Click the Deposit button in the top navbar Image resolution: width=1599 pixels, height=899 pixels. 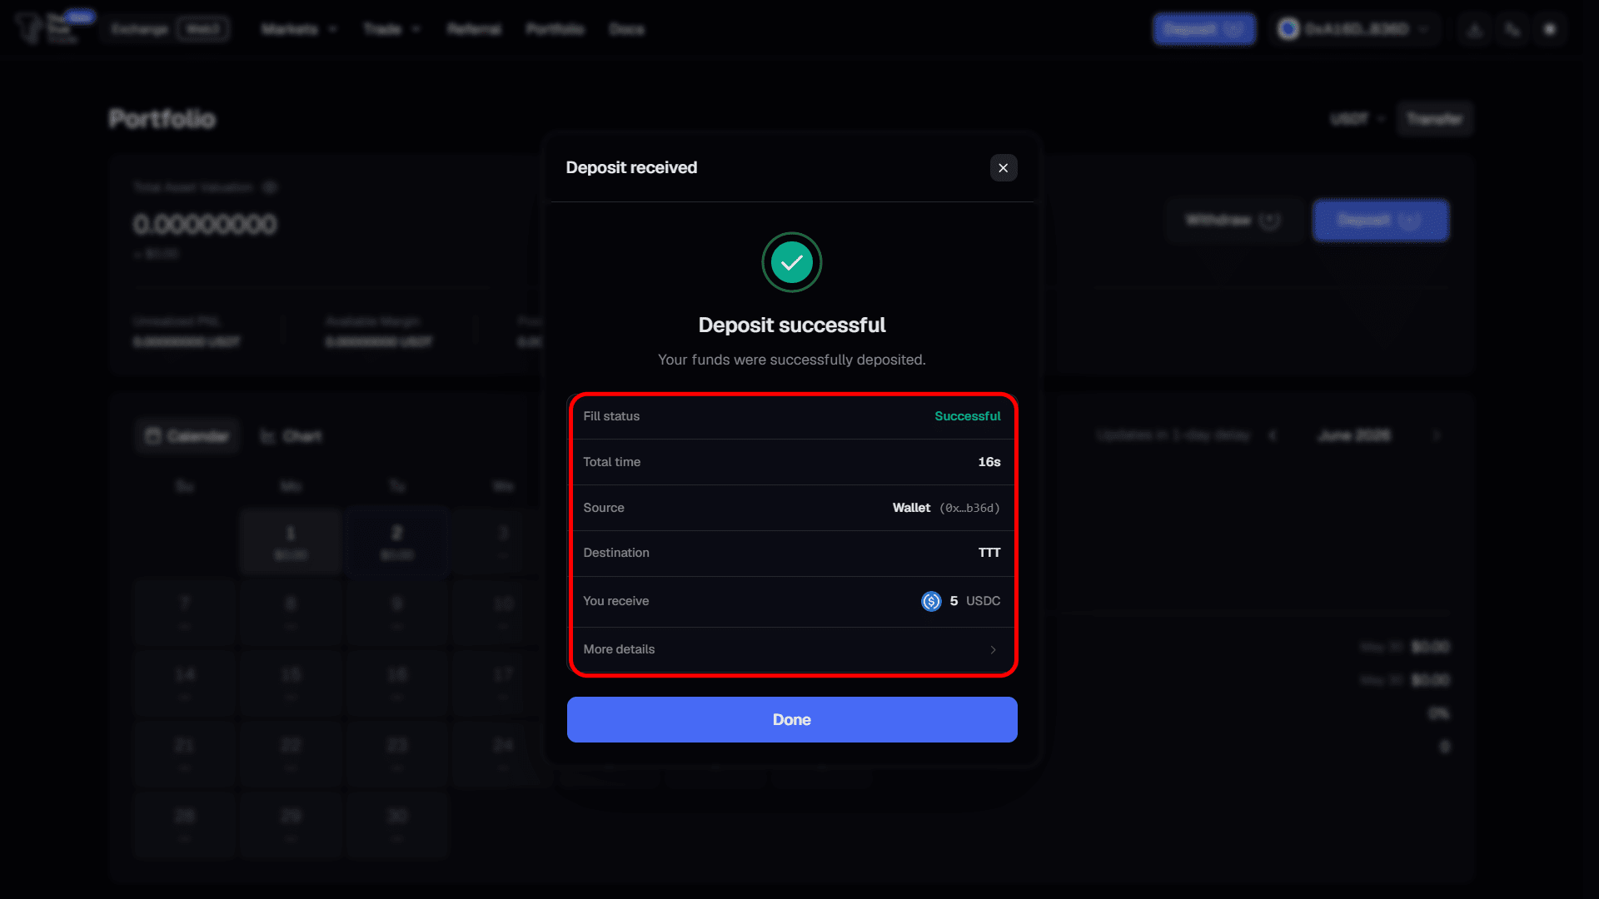point(1203,29)
